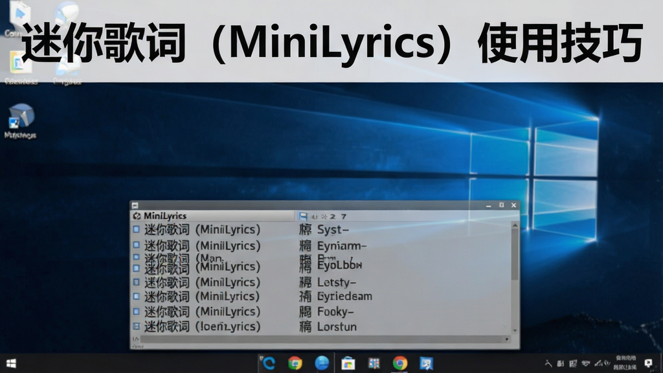Open the Microsoft Store taskbar icon
This screenshot has height=373, width=663.
(x=348, y=363)
